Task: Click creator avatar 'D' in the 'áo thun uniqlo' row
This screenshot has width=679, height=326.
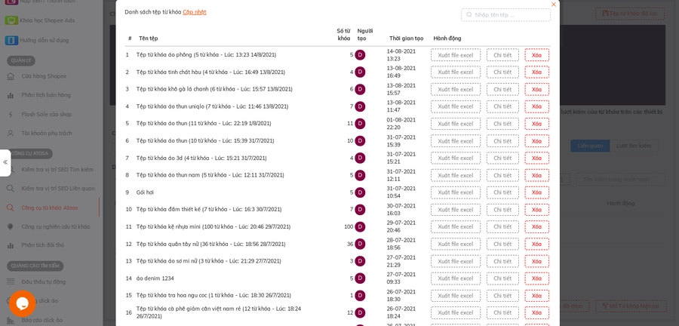Action: (360, 106)
